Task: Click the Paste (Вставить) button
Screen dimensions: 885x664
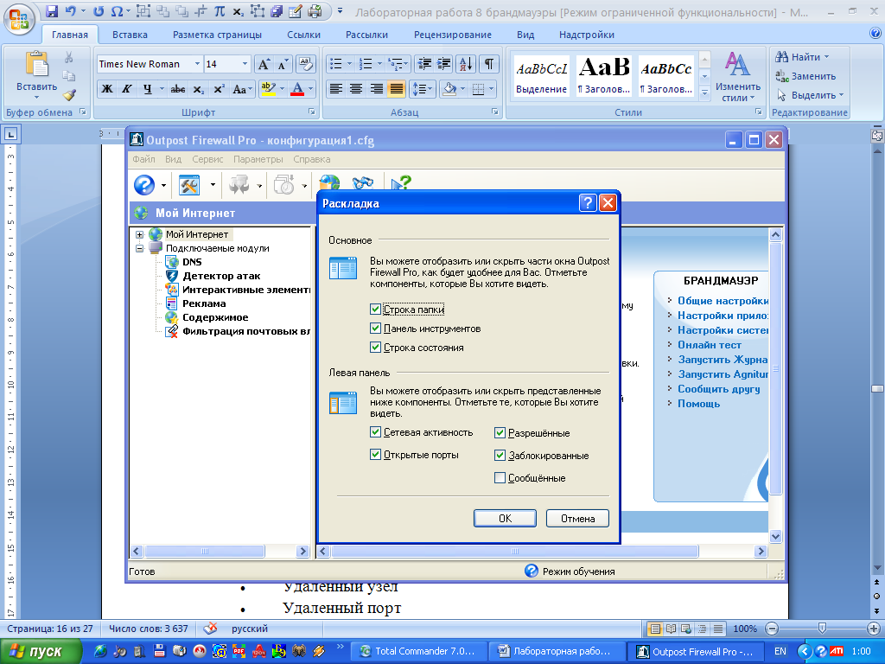Action: [x=36, y=74]
